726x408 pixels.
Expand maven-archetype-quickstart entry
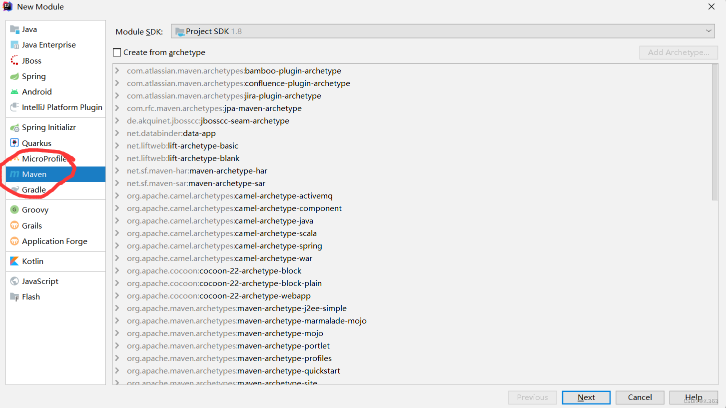click(x=117, y=370)
